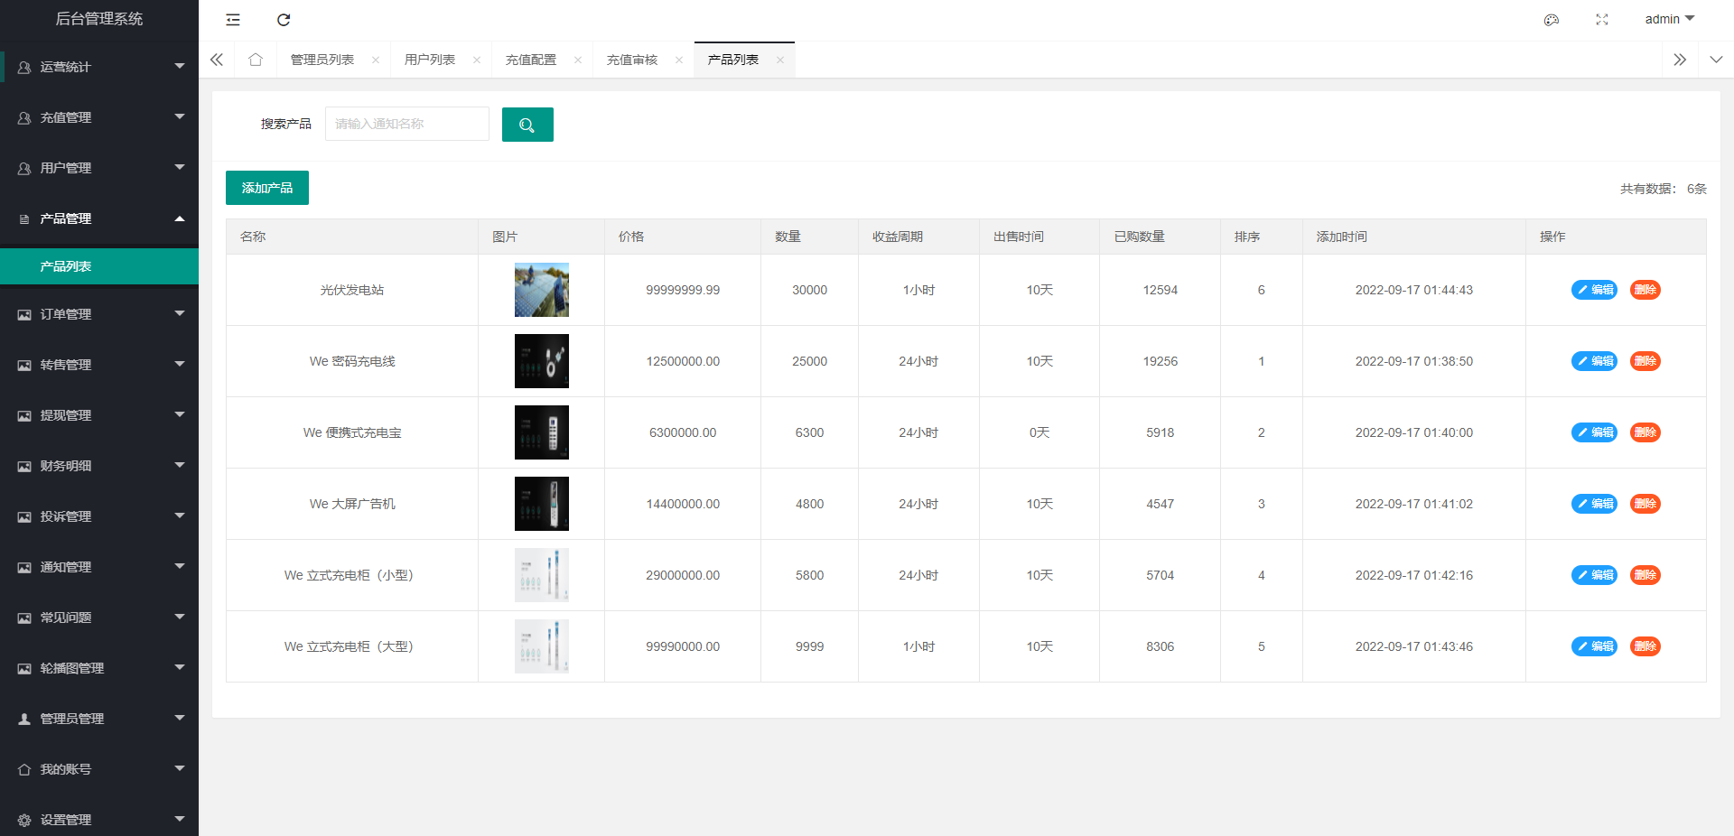The image size is (1734, 836).
Task: Edit the 光伏发电站 product row
Action: pos(1594,290)
